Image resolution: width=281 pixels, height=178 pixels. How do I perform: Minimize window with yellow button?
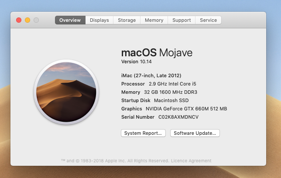(x=27, y=20)
